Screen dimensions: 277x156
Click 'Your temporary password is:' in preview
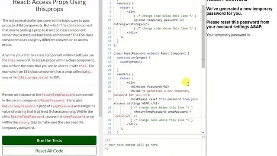coord(229,35)
